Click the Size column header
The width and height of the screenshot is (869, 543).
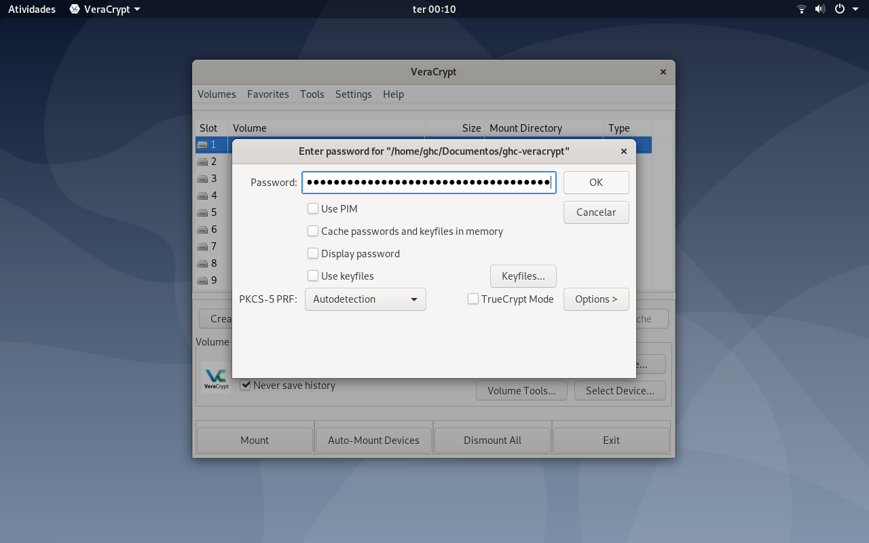(455, 128)
